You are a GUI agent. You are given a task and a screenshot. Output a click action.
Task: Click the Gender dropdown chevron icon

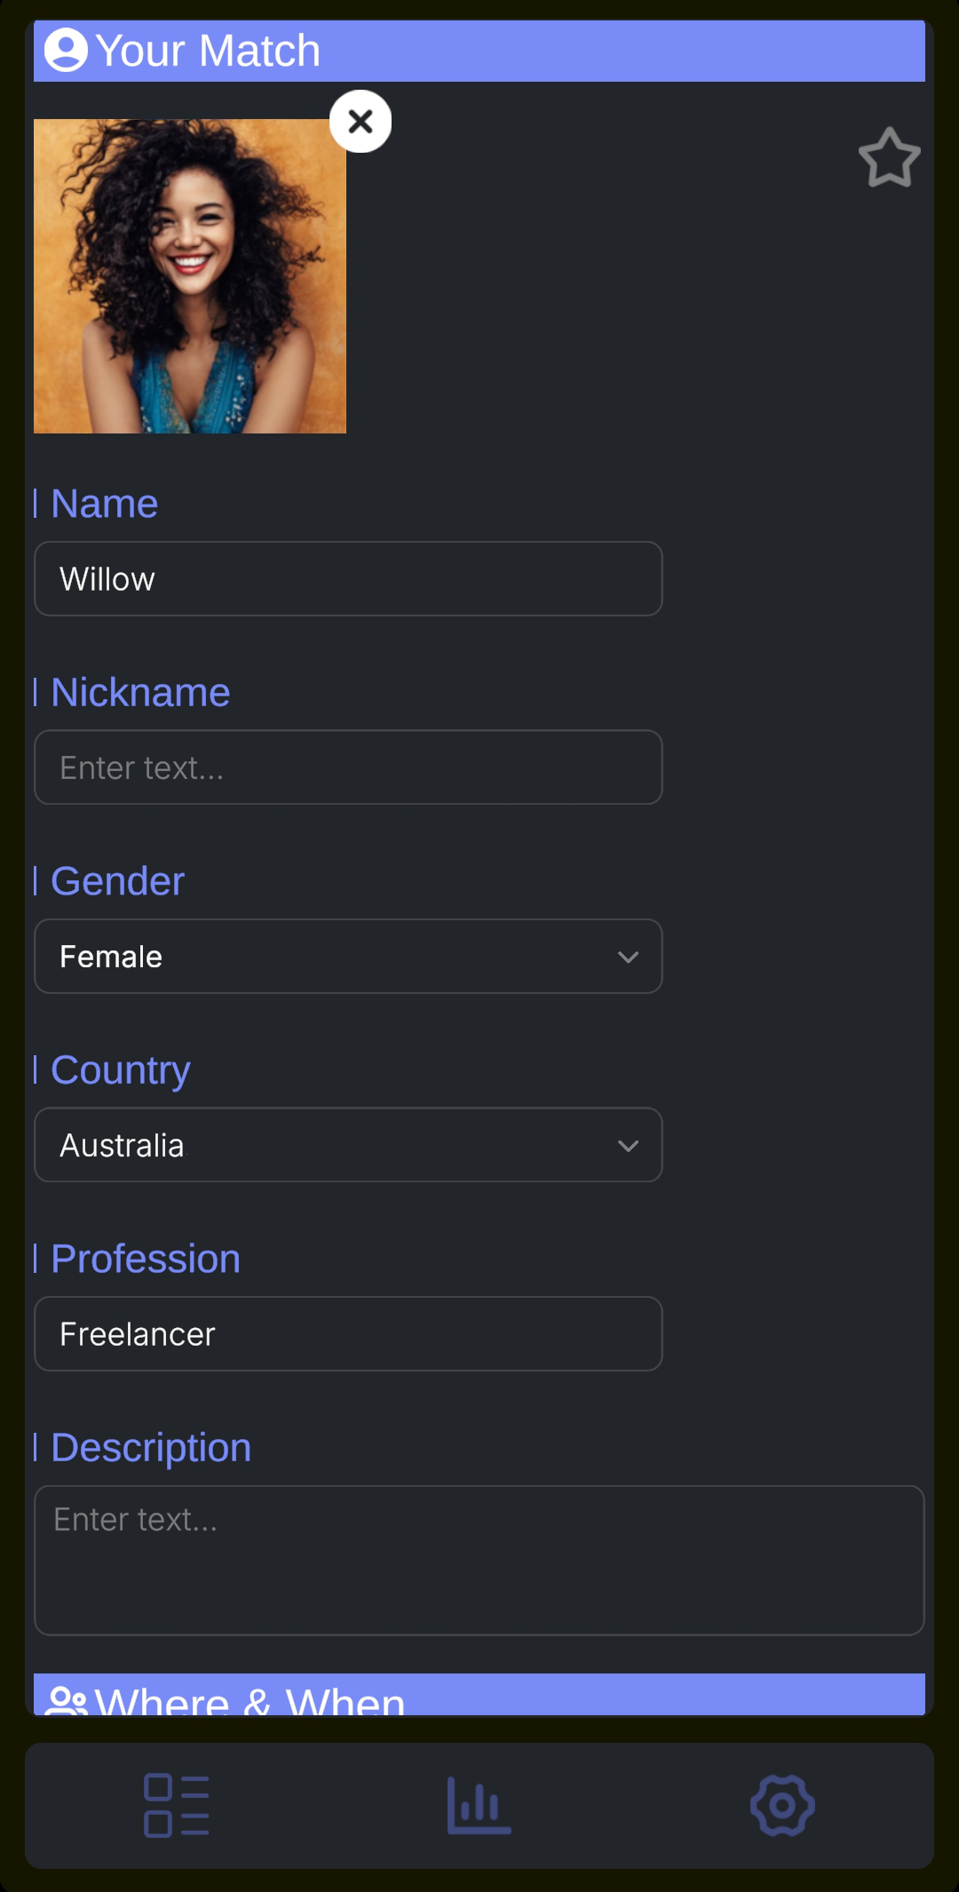click(x=629, y=957)
